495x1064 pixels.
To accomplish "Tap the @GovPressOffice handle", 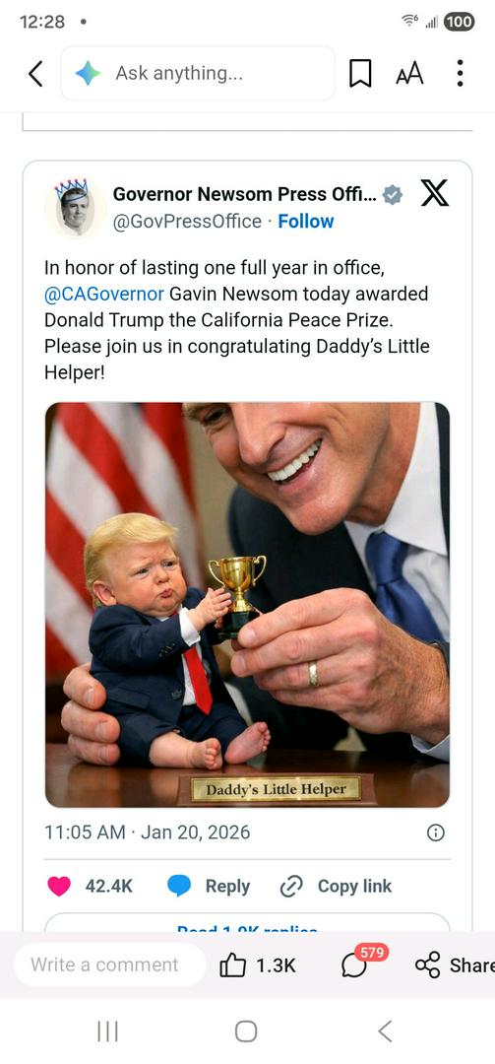I will click(x=187, y=222).
